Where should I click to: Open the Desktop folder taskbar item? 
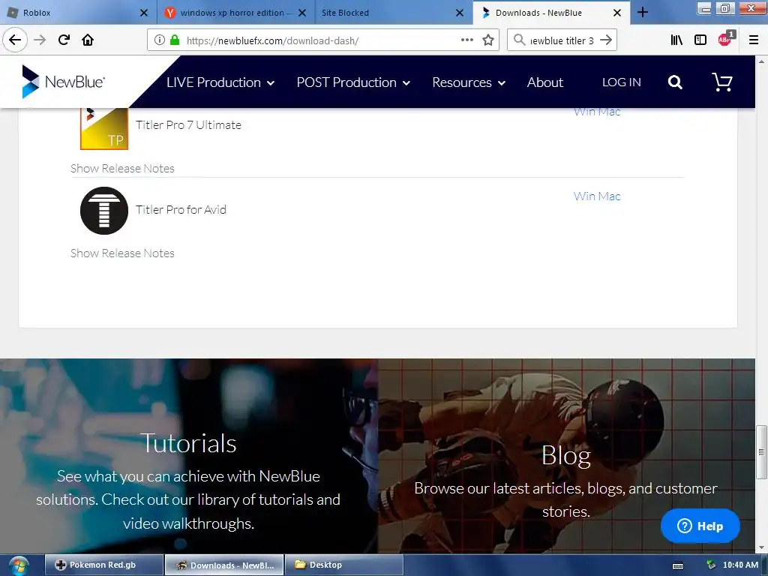pyautogui.click(x=343, y=565)
